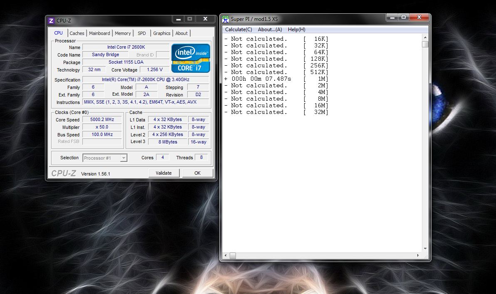The image size is (496, 294).
Task: Click the Name field 'Intel Core i7 2600K'
Action: pyautogui.click(x=126, y=47)
